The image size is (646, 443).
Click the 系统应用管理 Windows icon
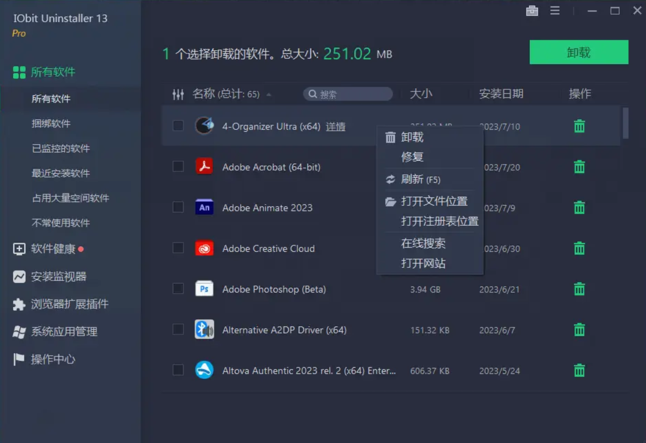coord(19,332)
